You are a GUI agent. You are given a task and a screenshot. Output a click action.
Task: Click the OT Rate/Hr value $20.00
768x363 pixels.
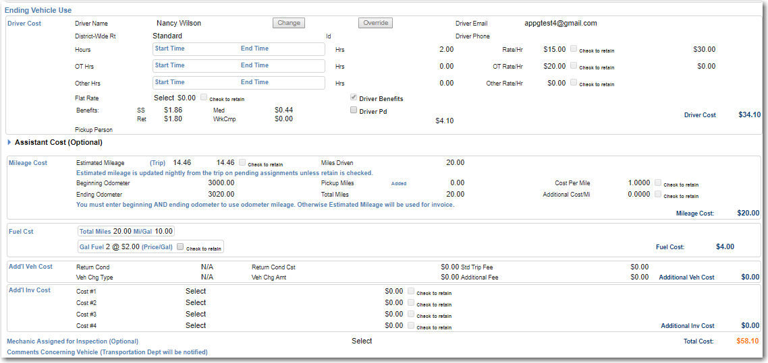555,66
